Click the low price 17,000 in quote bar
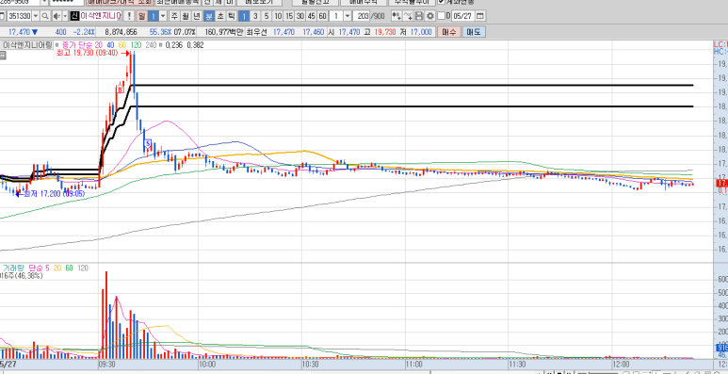This screenshot has height=374, width=728. click(421, 32)
